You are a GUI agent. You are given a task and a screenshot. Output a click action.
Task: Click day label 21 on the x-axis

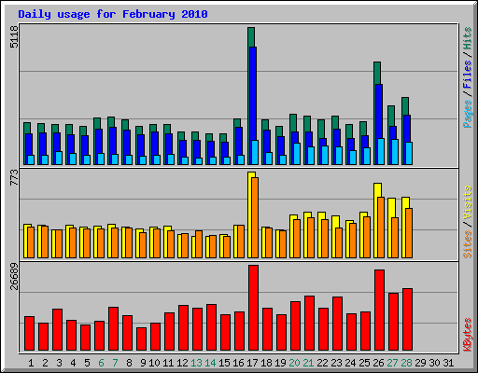[x=308, y=363]
